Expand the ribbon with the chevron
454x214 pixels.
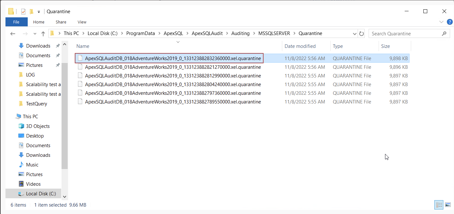[x=441, y=22]
